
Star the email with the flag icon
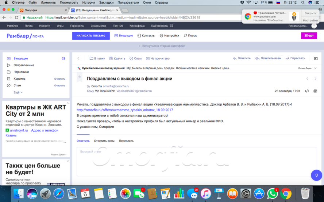(79, 77)
